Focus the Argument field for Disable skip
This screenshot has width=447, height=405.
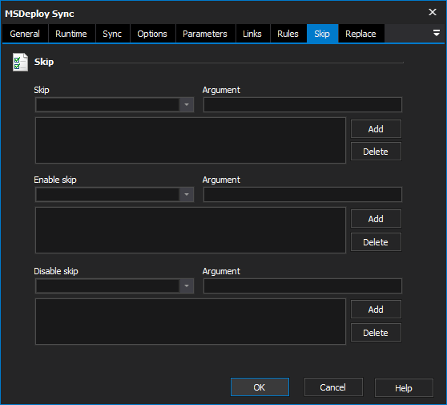pos(303,286)
